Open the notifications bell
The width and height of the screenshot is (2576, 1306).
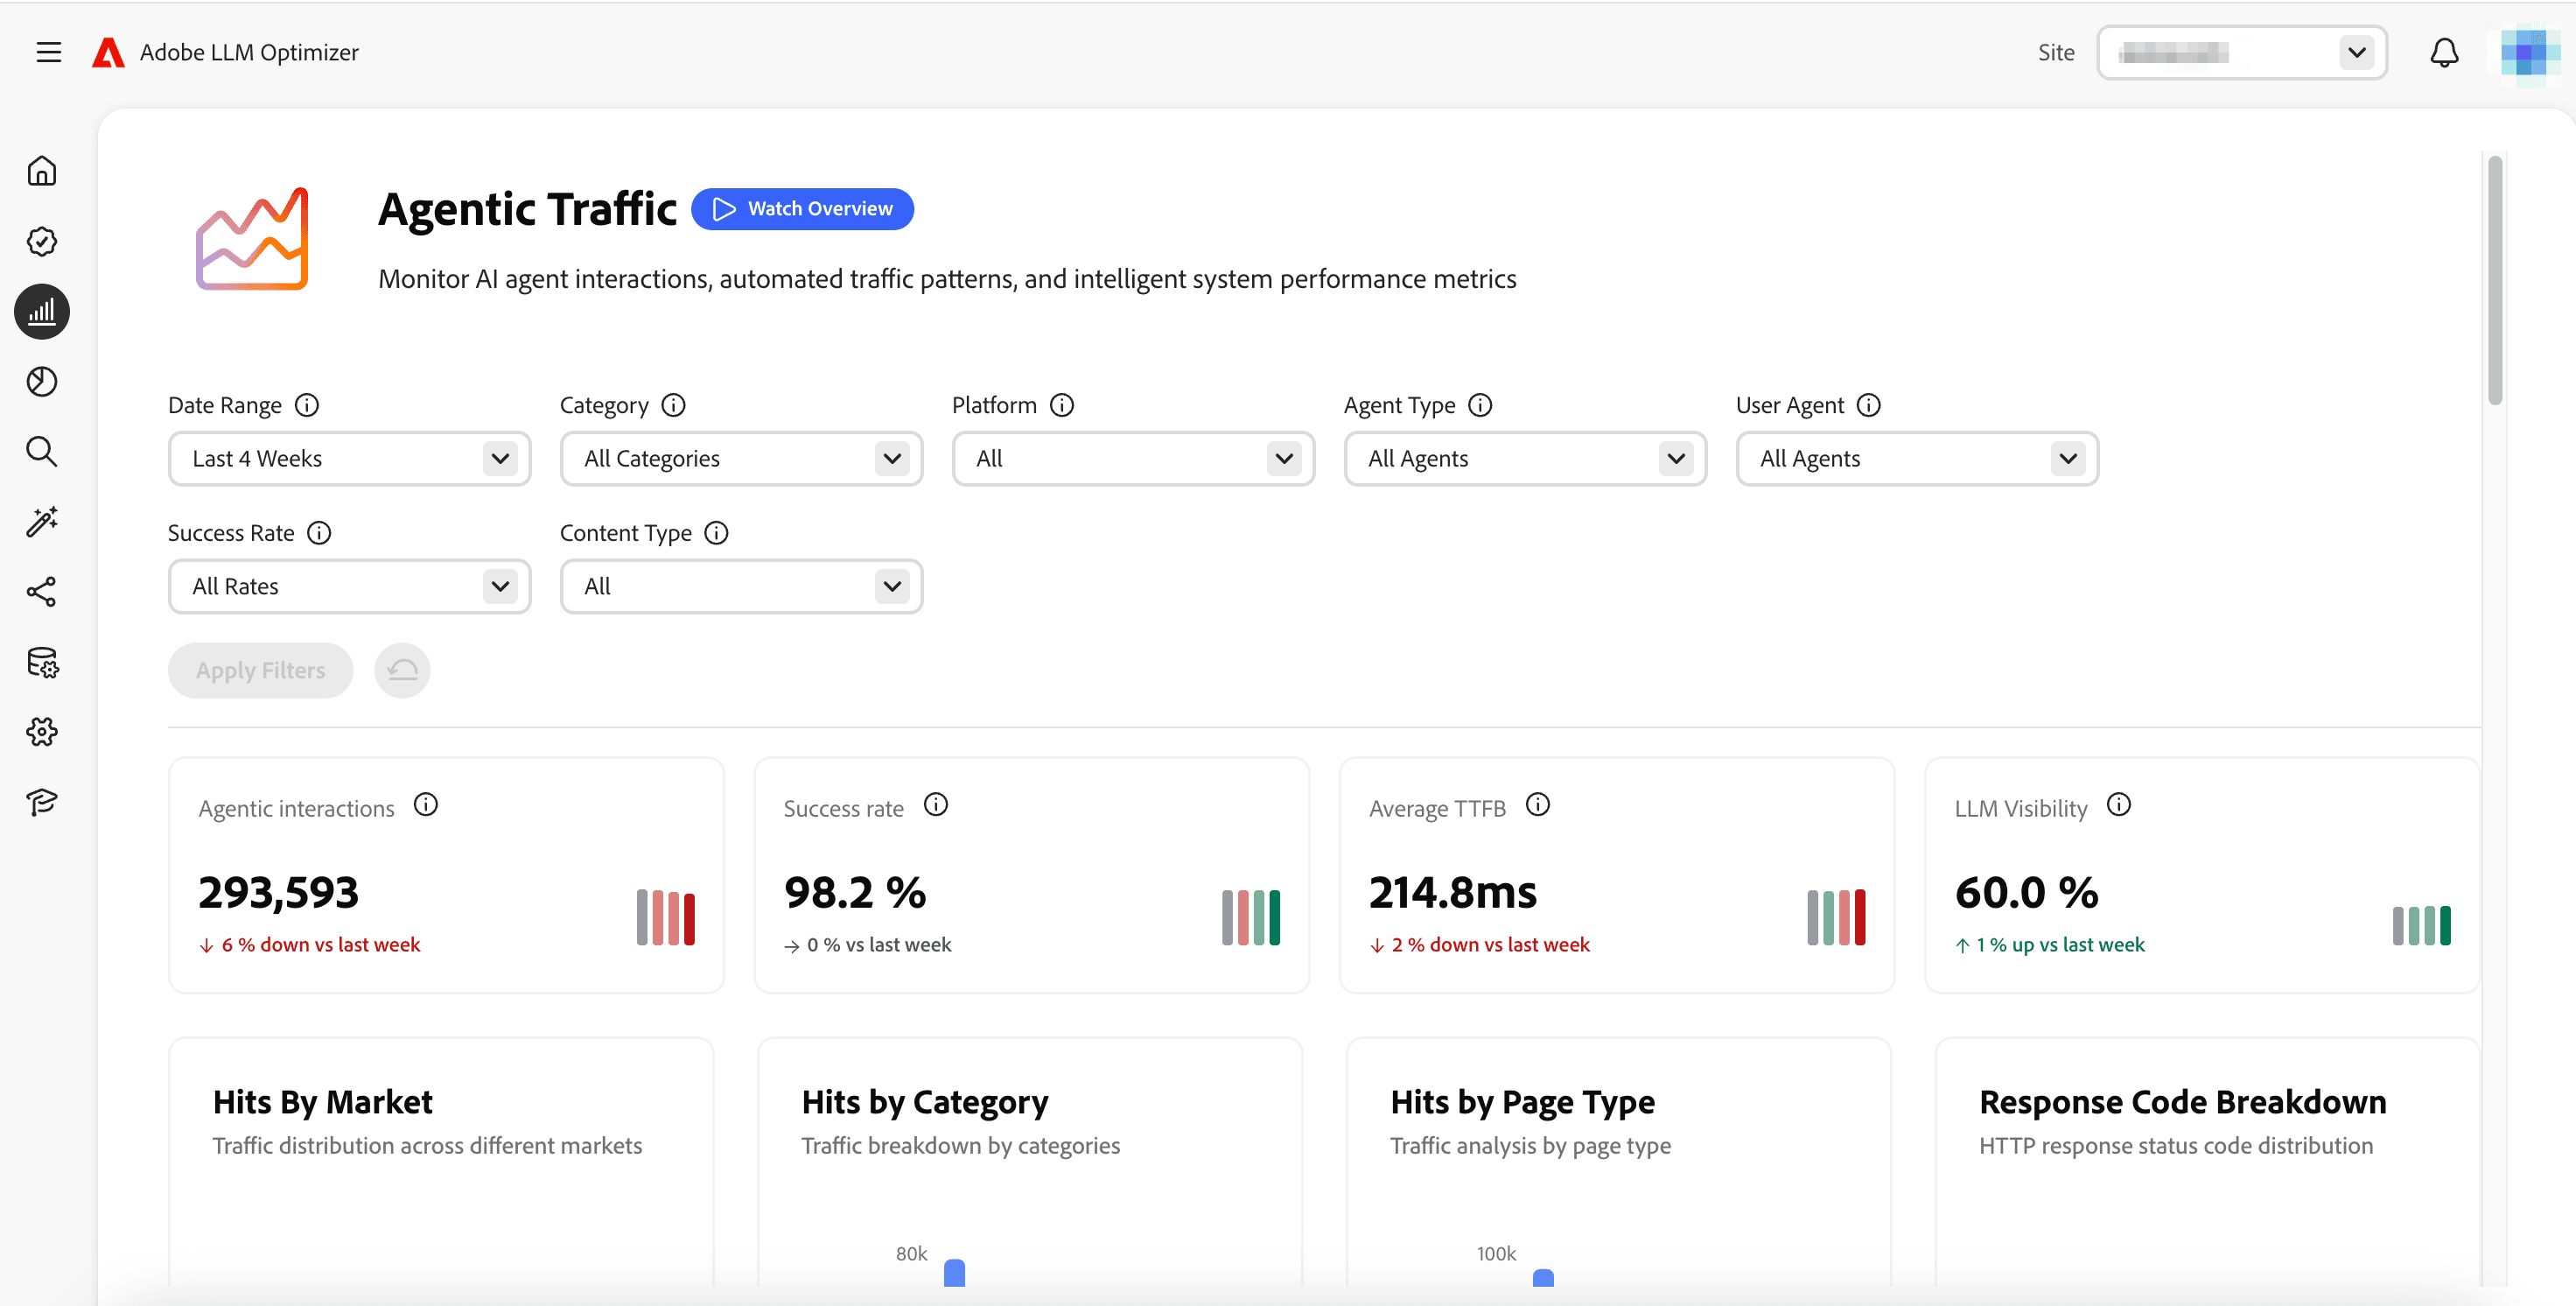pos(2444,52)
